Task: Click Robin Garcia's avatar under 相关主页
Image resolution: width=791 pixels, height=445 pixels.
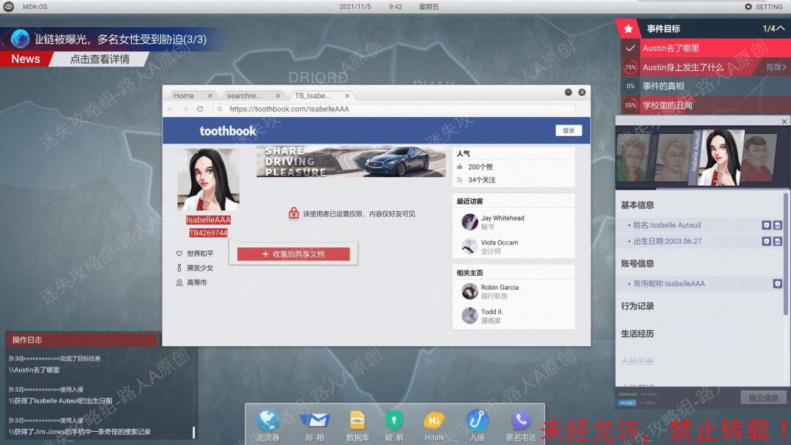Action: 469,291
